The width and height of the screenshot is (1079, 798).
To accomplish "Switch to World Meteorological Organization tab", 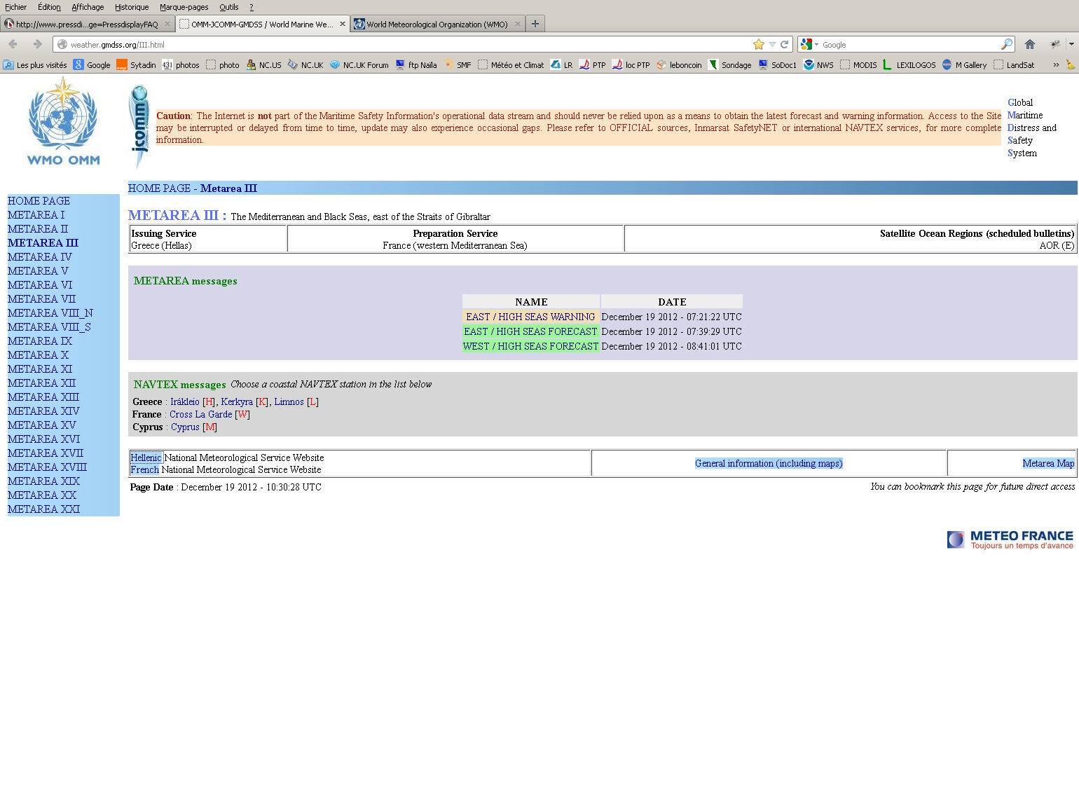I will pos(437,24).
